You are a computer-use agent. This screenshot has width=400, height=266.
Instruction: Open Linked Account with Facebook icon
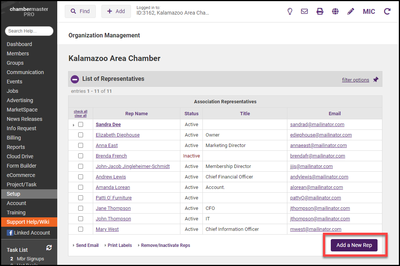click(28, 233)
